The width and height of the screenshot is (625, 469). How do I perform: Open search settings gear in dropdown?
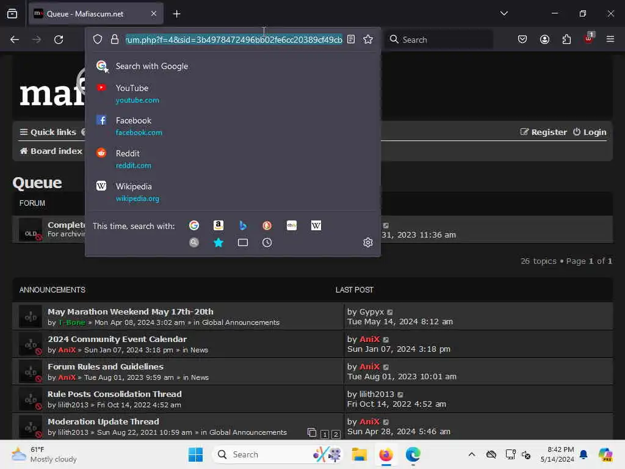point(368,242)
